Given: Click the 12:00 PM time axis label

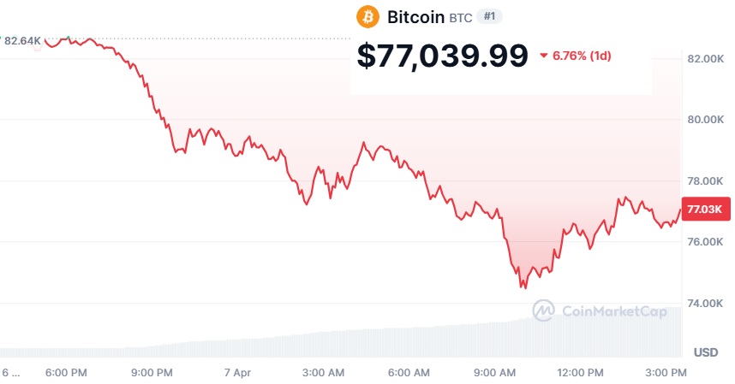Looking at the screenshot, I should point(581,373).
